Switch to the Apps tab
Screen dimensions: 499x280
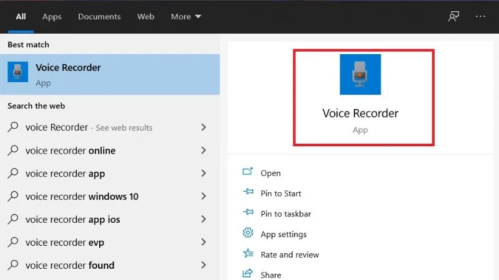pos(52,17)
